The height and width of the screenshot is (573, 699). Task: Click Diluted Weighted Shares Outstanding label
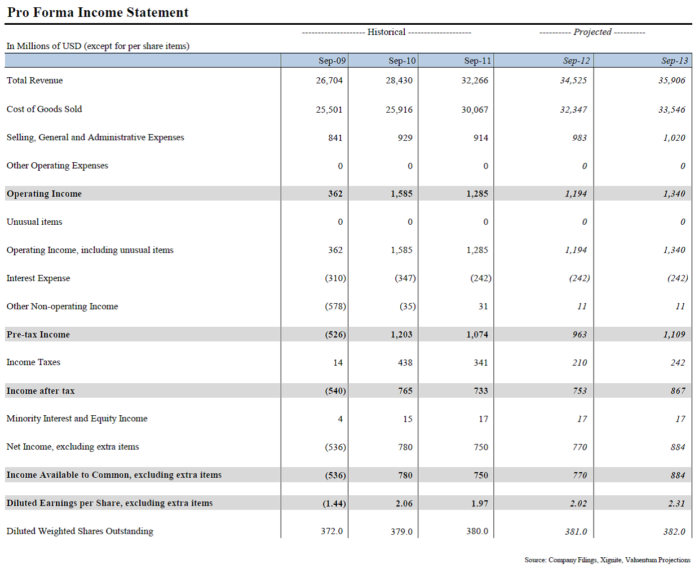pos(79,531)
